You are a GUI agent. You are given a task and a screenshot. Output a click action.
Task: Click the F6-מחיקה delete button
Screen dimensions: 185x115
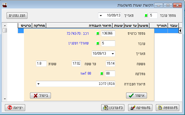click(x=140, y=108)
